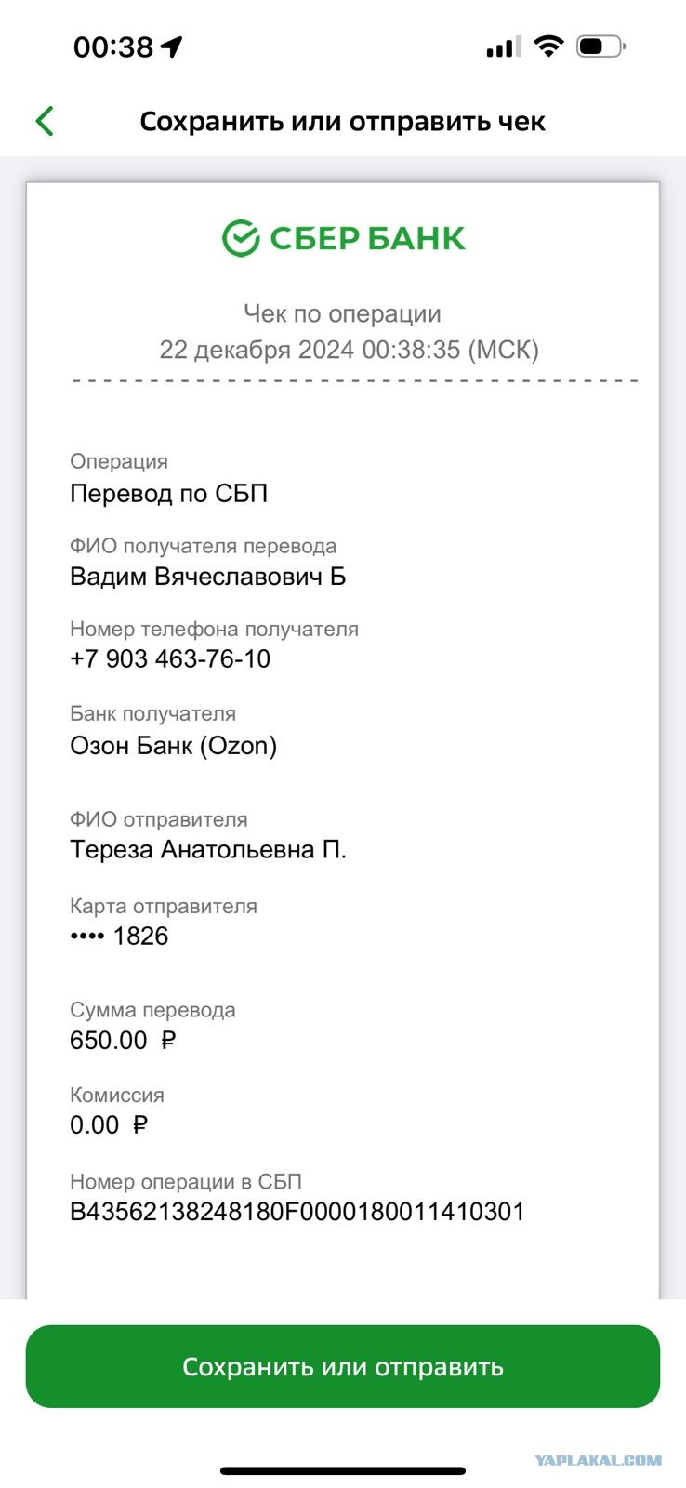This screenshot has width=686, height=1488.
Task: Tap the recipient name 'Вадим Вячеславович Б'
Action: point(207,577)
